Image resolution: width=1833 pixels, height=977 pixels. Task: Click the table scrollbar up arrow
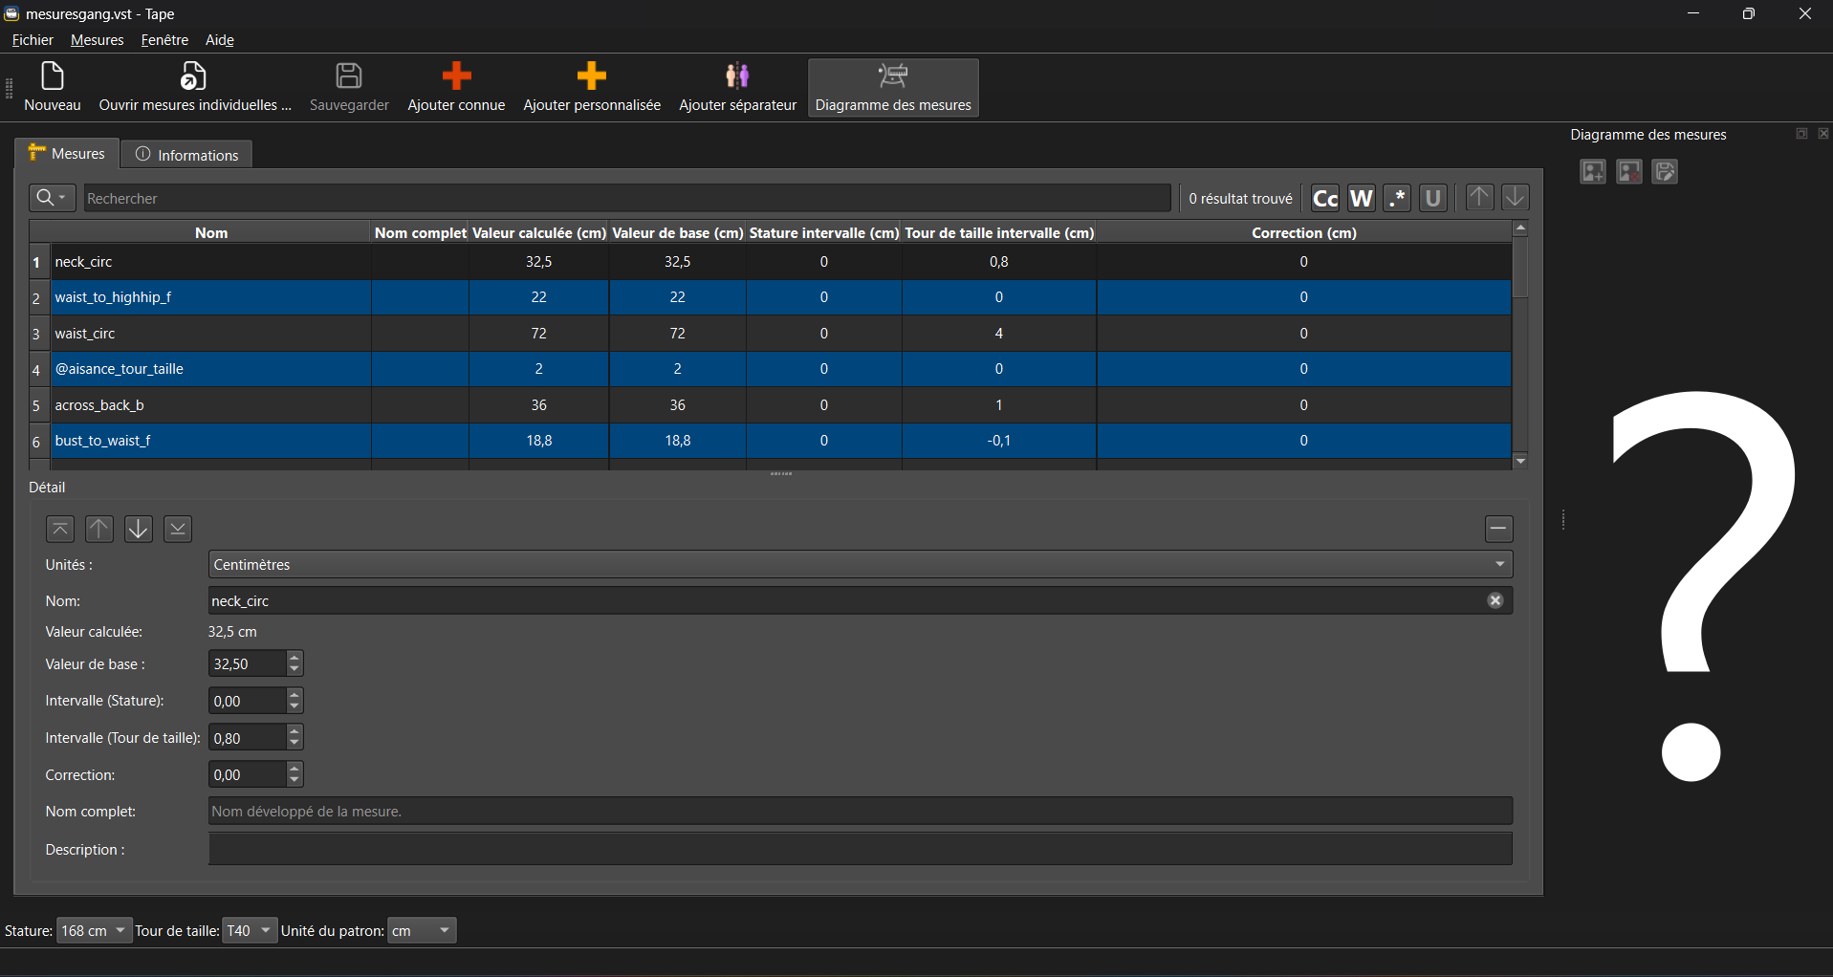pos(1520,228)
